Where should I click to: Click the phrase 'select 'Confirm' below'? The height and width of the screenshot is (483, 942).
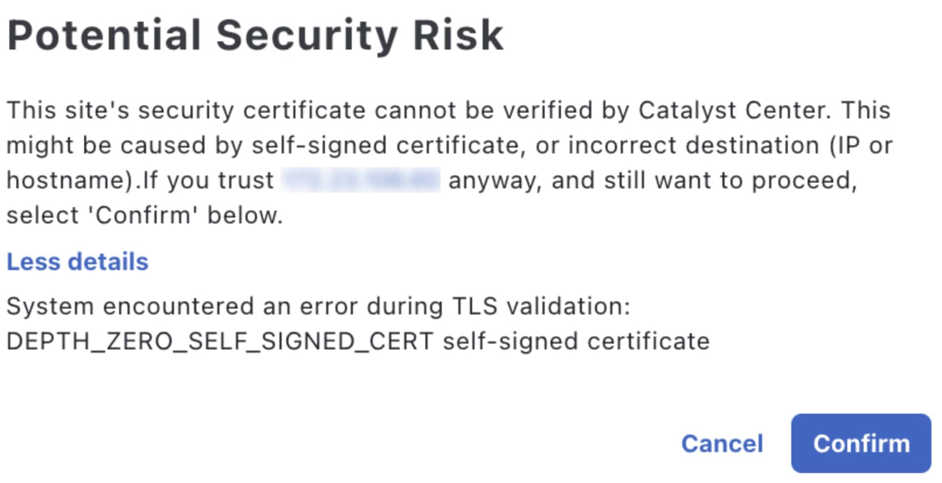click(144, 215)
